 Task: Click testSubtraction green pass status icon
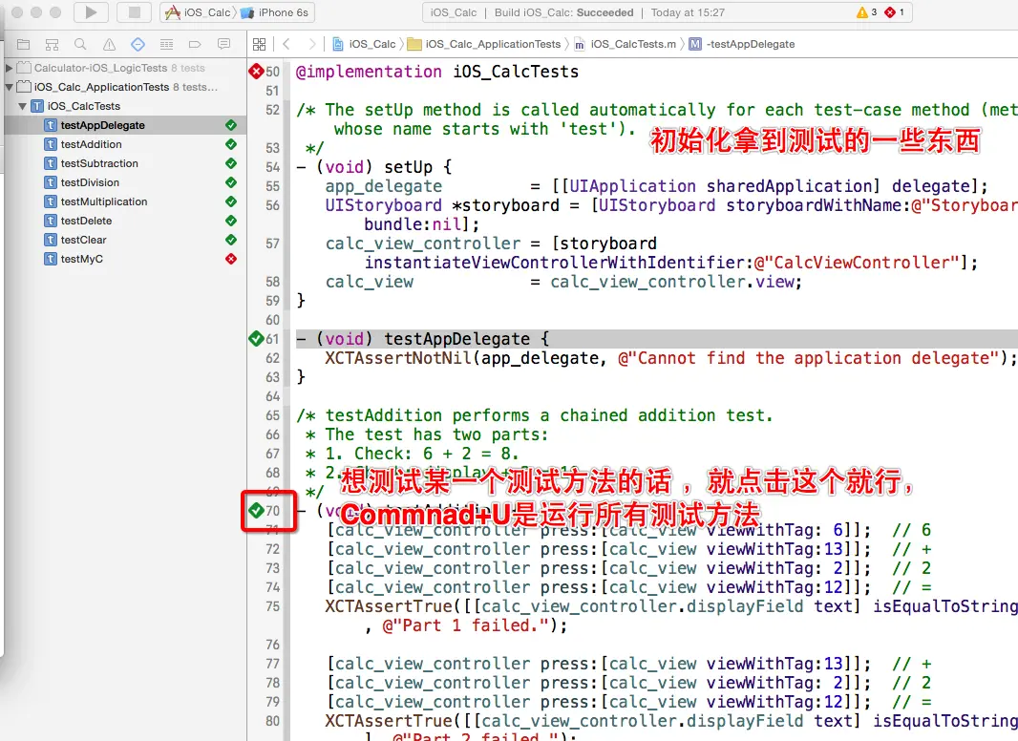click(x=231, y=163)
